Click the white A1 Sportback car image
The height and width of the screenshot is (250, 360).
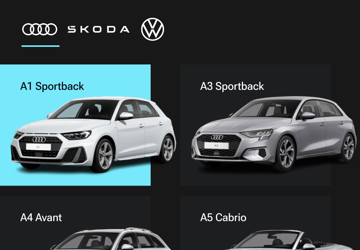[x=94, y=134]
